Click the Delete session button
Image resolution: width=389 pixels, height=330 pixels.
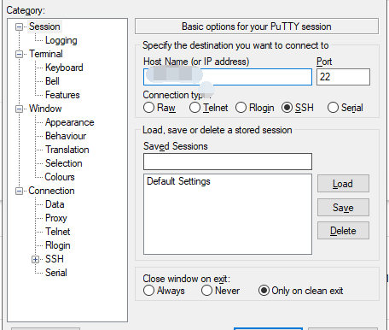tap(343, 231)
